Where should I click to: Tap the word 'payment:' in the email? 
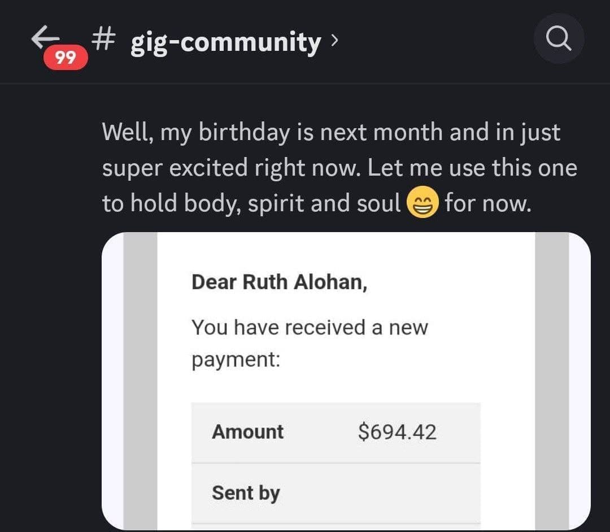(x=236, y=359)
